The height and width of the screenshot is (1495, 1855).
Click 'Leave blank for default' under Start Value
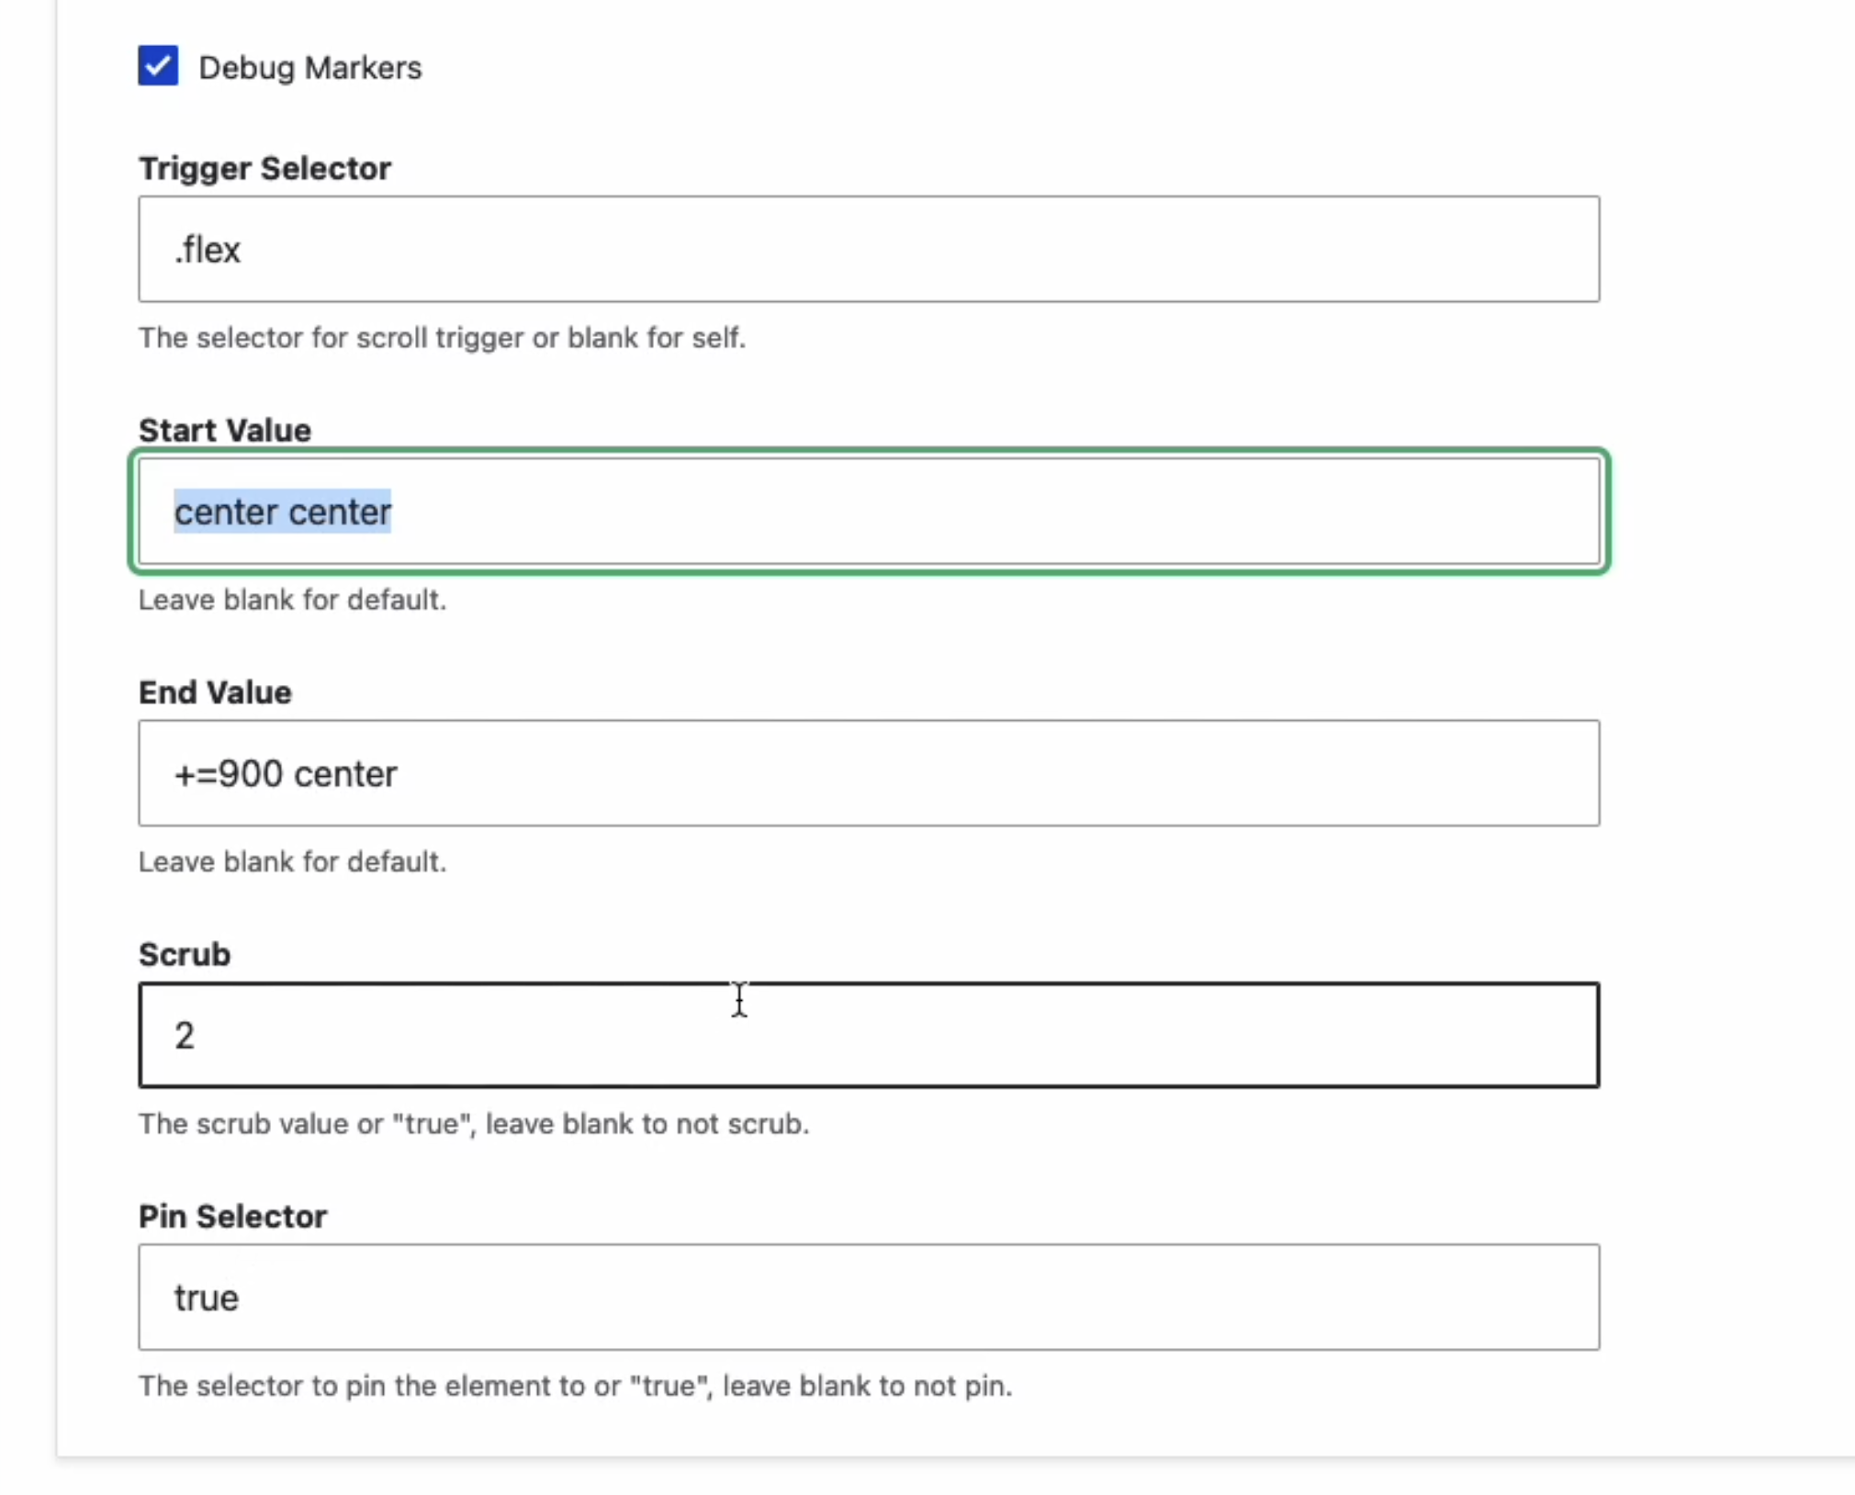(x=292, y=600)
